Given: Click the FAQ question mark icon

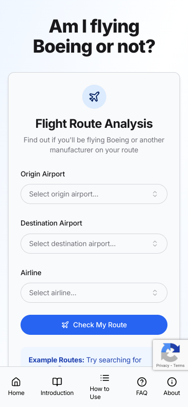Looking at the screenshot, I should pyautogui.click(x=141, y=382).
